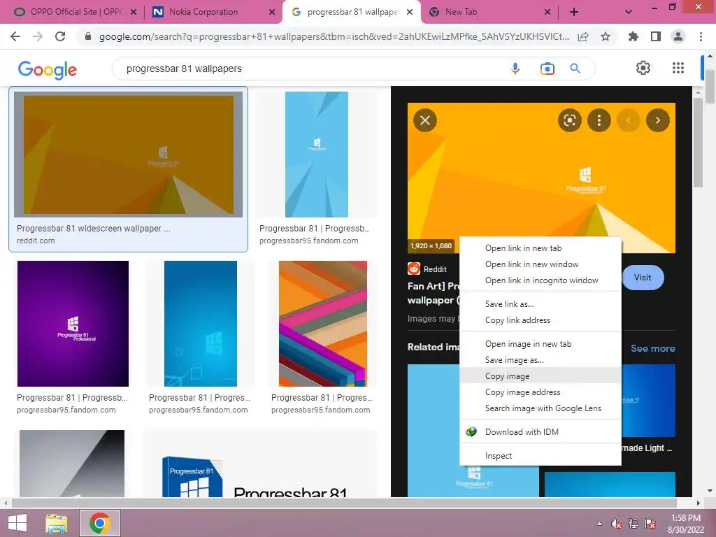
Task: Go back using browser back arrow
Action: coord(15,36)
